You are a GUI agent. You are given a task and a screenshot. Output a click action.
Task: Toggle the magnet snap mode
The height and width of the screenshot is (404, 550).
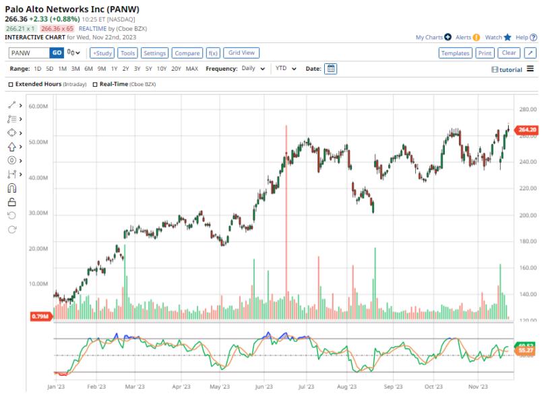[12, 188]
